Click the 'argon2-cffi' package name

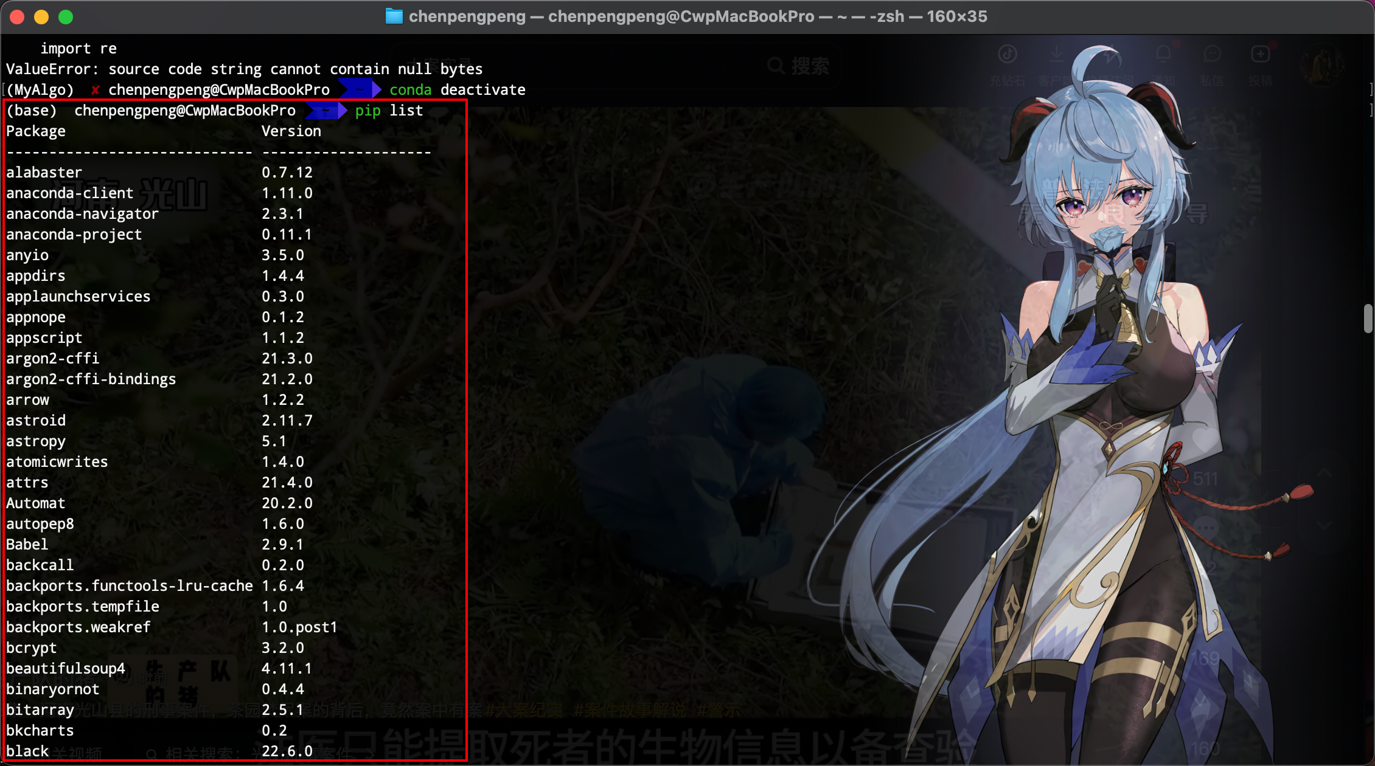tap(53, 359)
